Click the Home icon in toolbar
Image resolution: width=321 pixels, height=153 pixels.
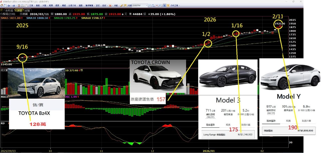2,5
